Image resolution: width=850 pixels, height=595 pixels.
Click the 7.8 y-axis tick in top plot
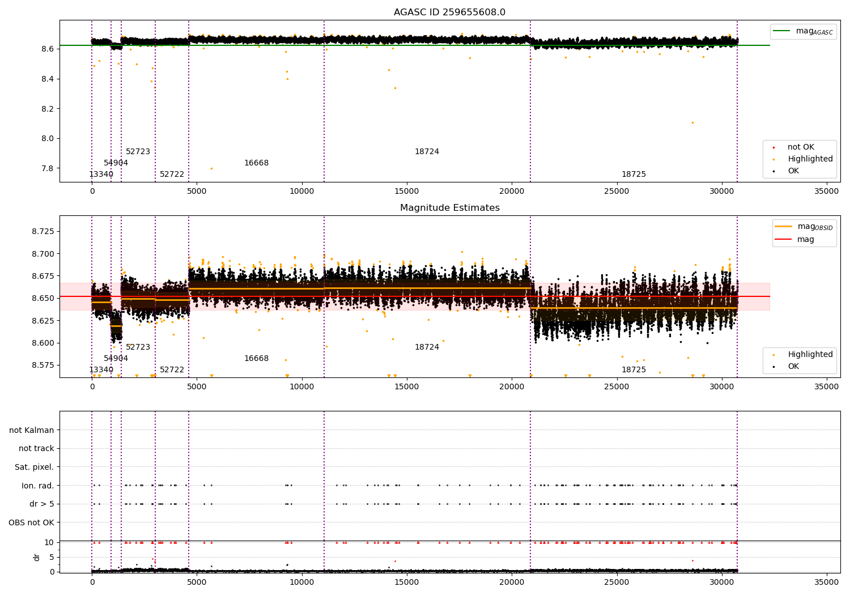point(47,169)
